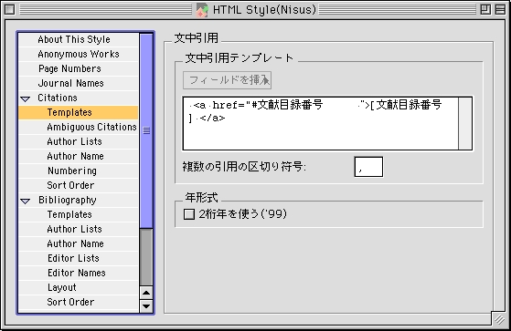Click the window close box
The height and width of the screenshot is (331, 511).
(x=9, y=9)
